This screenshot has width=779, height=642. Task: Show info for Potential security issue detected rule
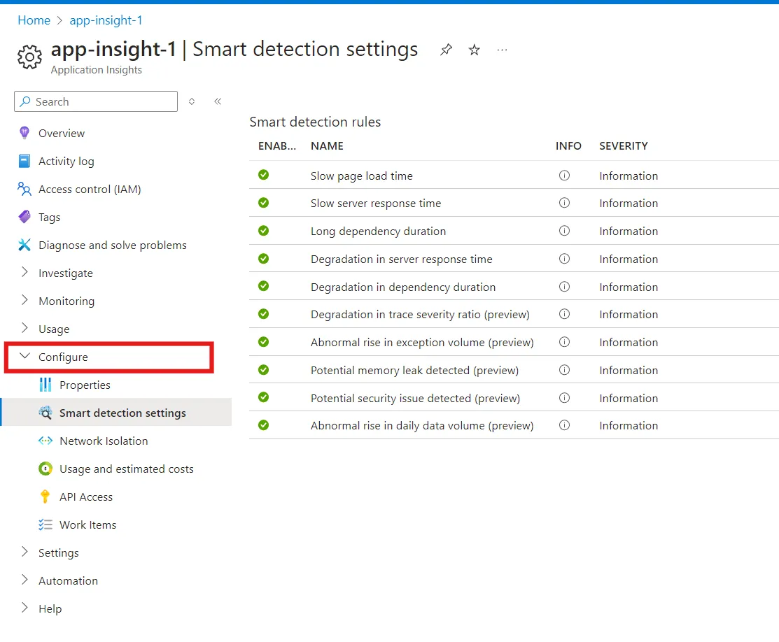[564, 398]
